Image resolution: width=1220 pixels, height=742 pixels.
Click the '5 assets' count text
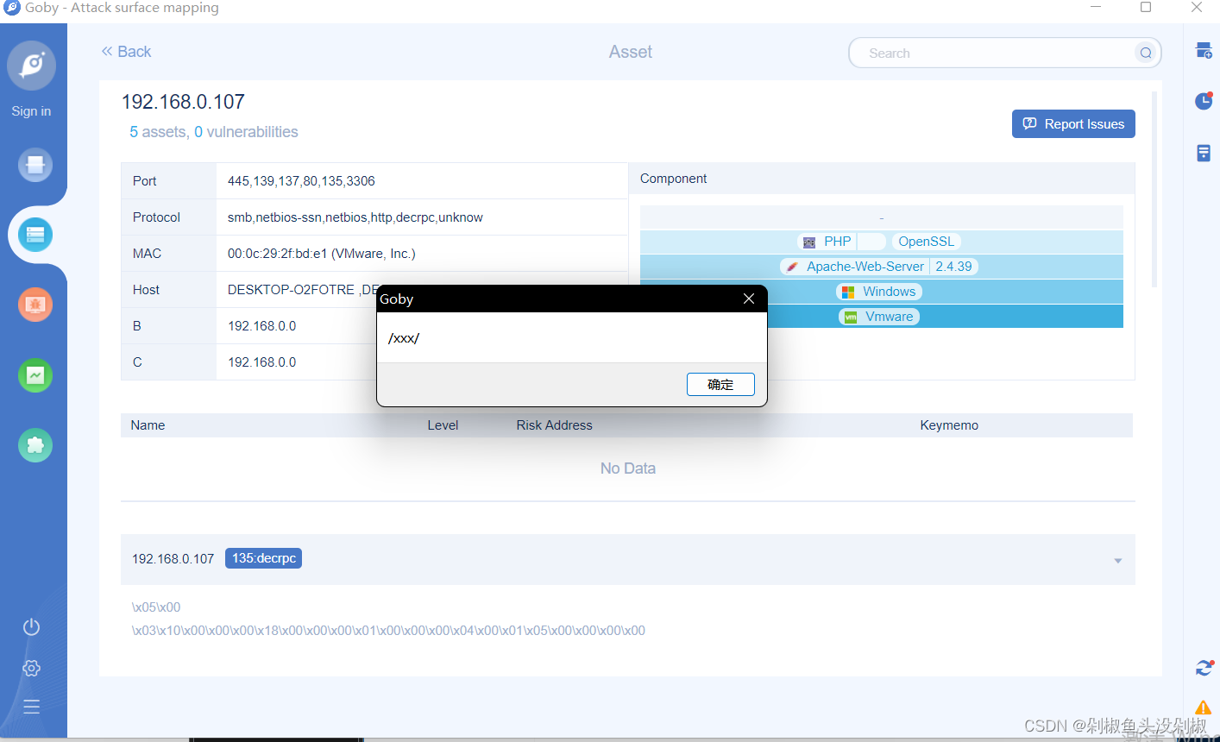coord(158,132)
